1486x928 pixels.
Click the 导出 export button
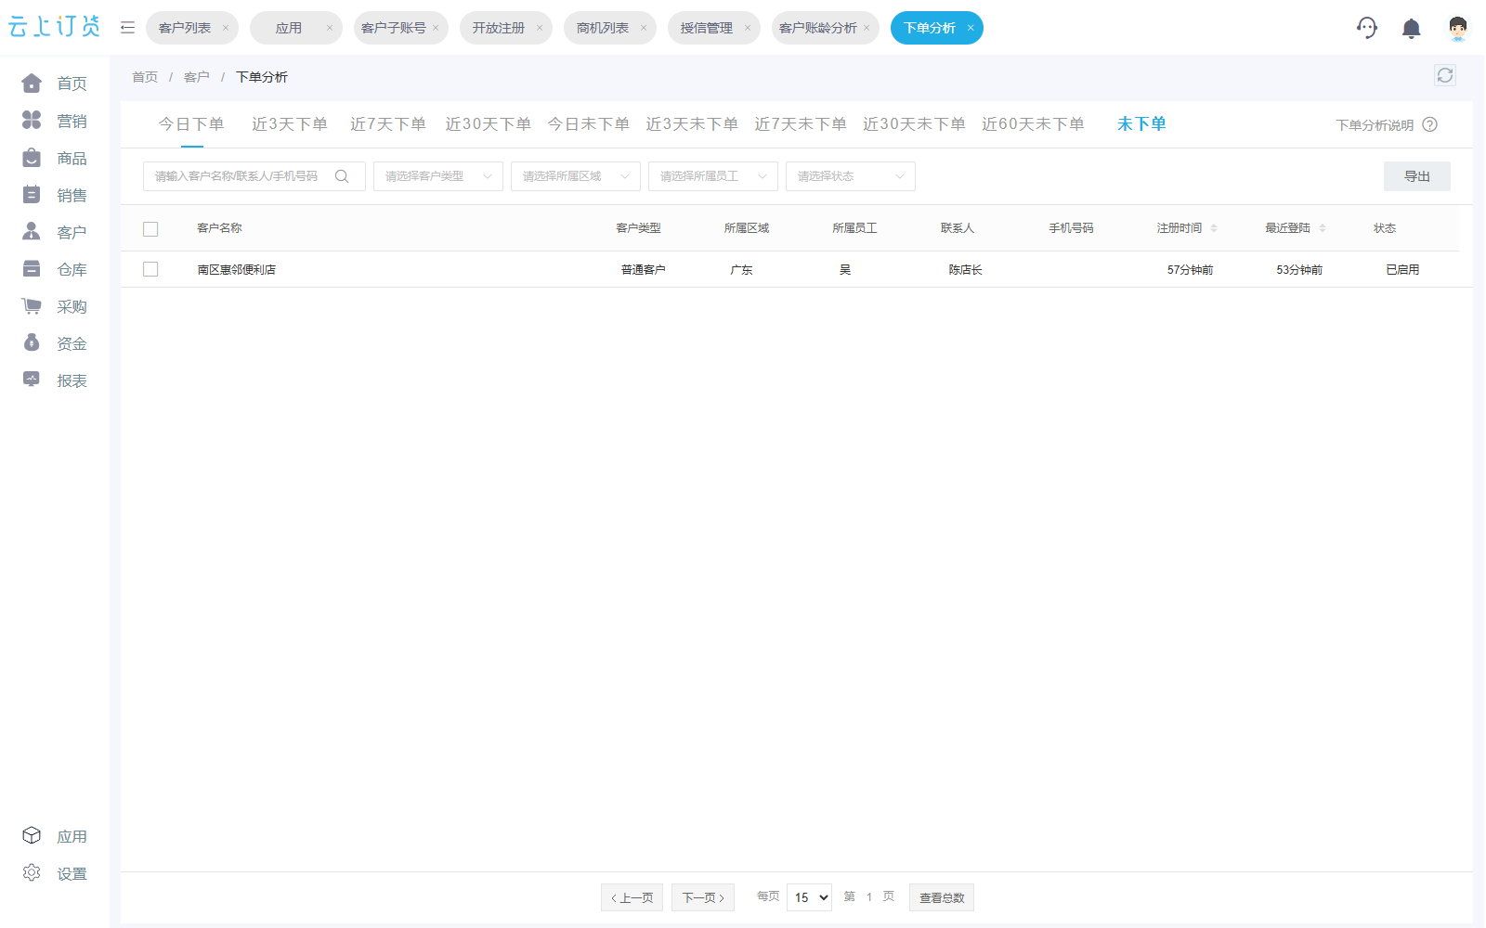tap(1417, 176)
